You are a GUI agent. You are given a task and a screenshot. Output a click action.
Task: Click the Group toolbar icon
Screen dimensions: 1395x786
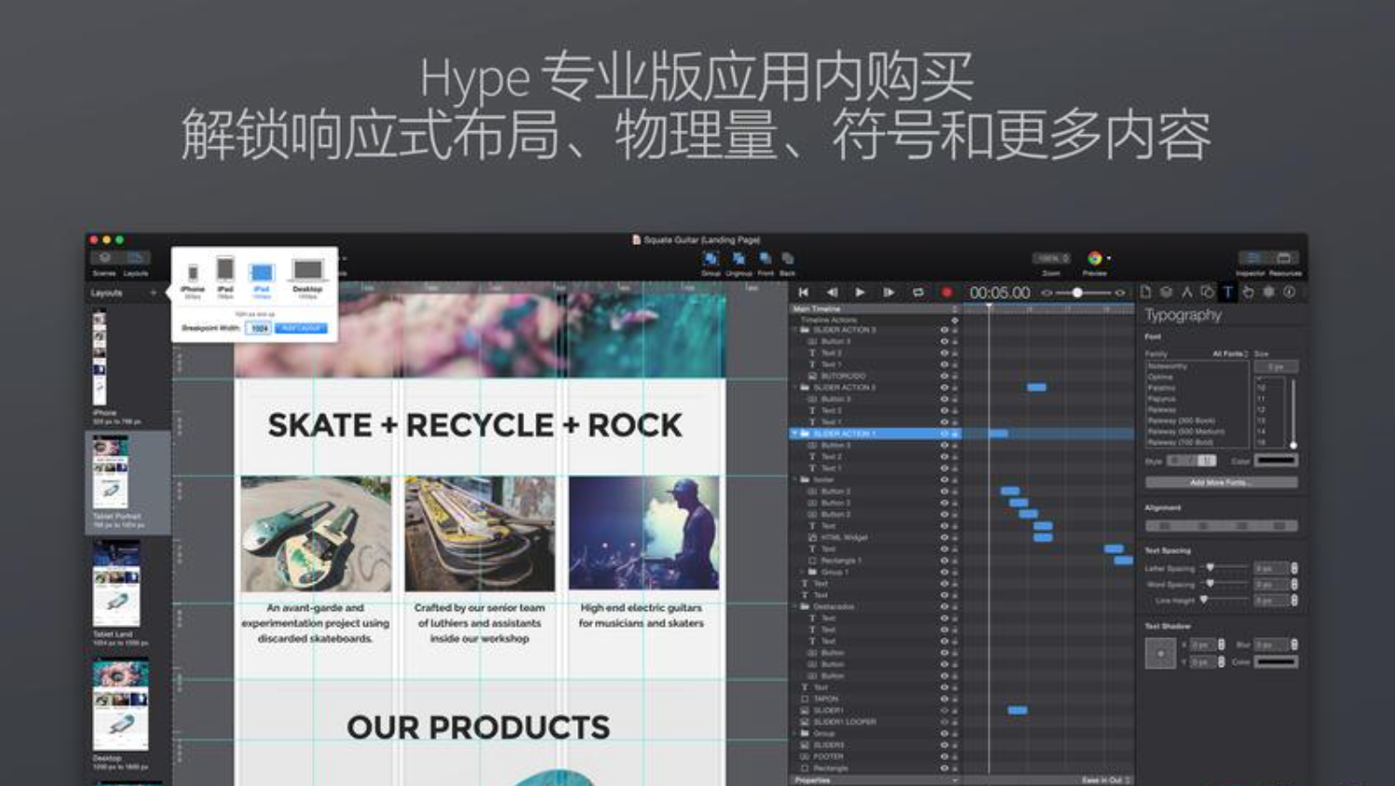point(711,260)
